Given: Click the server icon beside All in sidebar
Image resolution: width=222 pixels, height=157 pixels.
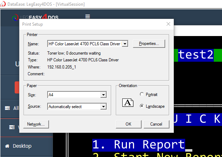Looking at the screenshot, I should coord(8,108).
